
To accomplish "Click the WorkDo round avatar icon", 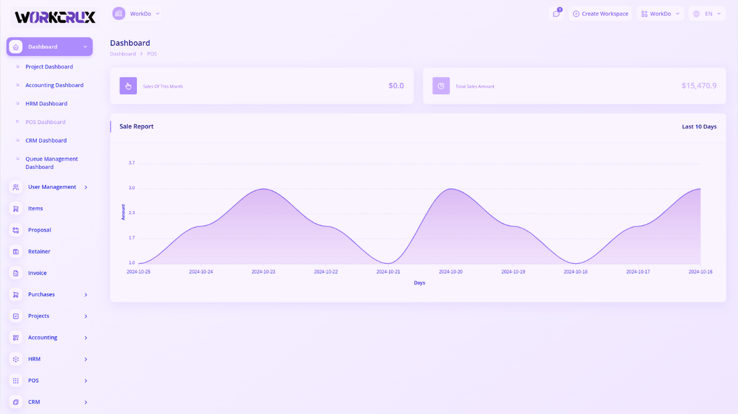I will (118, 14).
